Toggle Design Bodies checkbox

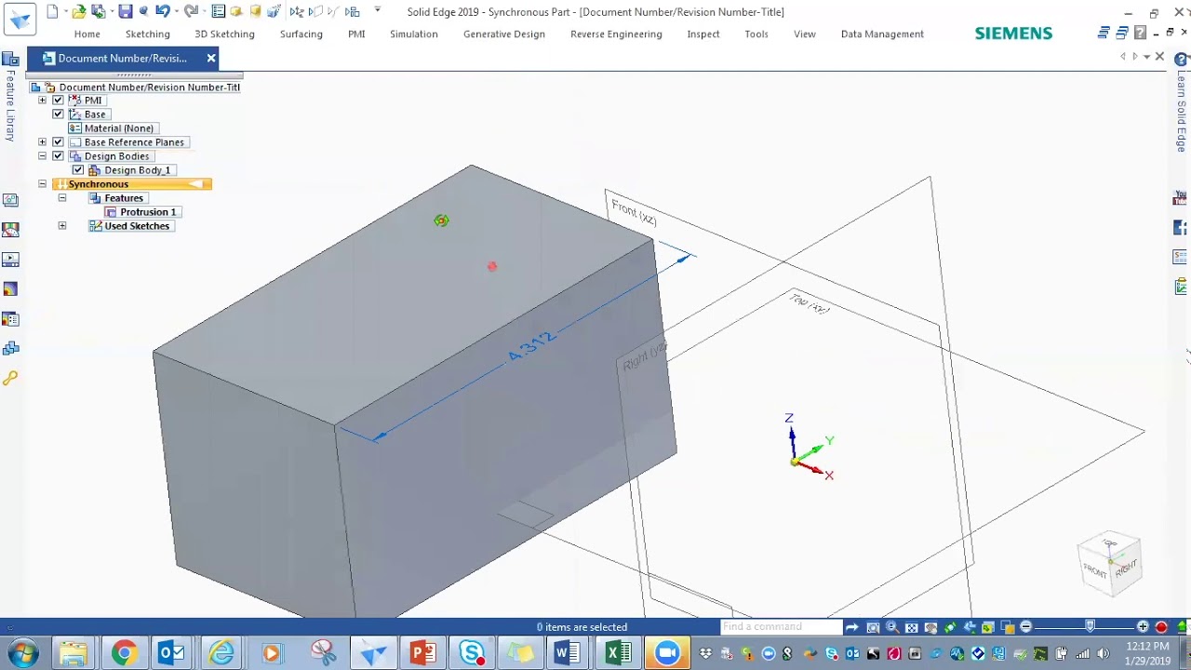click(58, 156)
